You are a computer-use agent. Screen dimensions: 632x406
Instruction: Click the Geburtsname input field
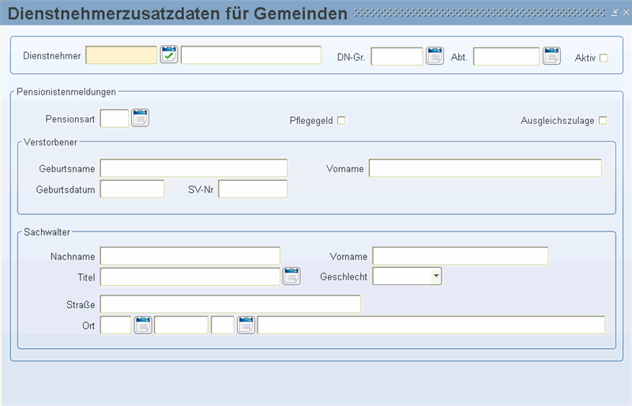pyautogui.click(x=194, y=167)
